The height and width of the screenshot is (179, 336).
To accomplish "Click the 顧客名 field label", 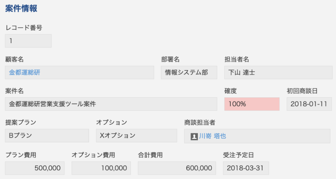I will pyautogui.click(x=14, y=59).
